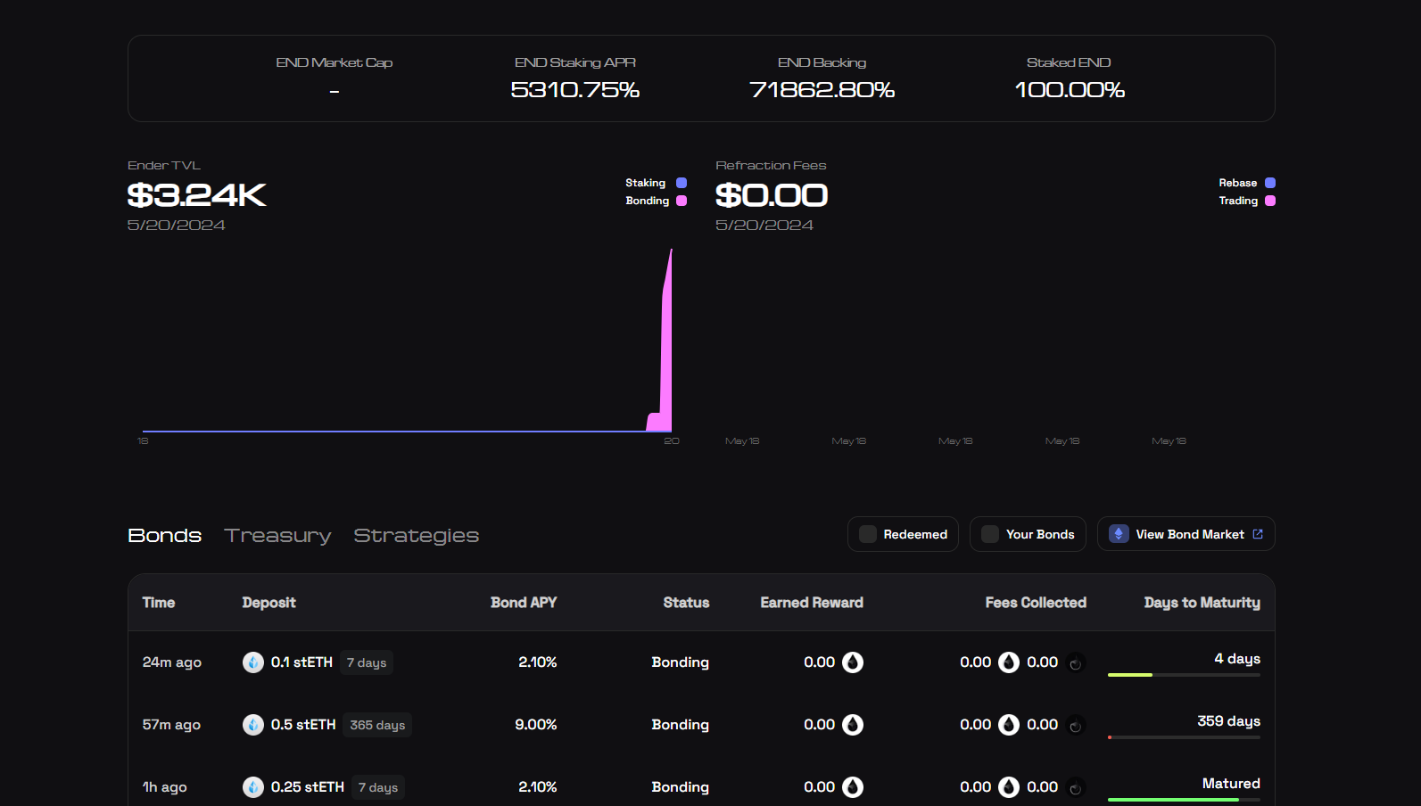Click Ethereum logo in View Bond Market button
1421x806 pixels.
coord(1119,534)
